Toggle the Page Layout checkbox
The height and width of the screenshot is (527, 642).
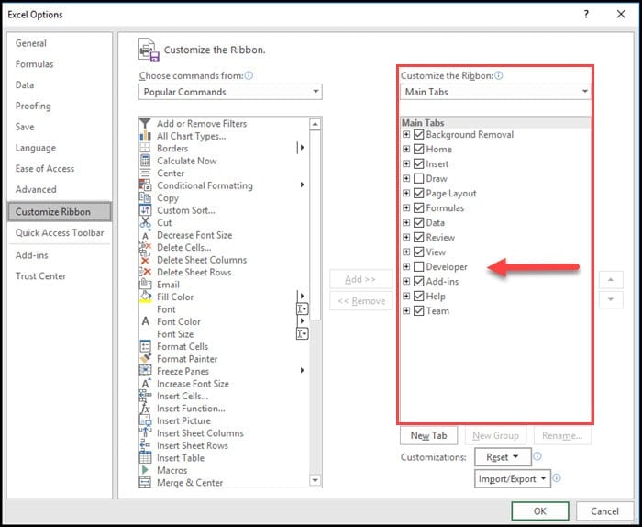point(418,193)
